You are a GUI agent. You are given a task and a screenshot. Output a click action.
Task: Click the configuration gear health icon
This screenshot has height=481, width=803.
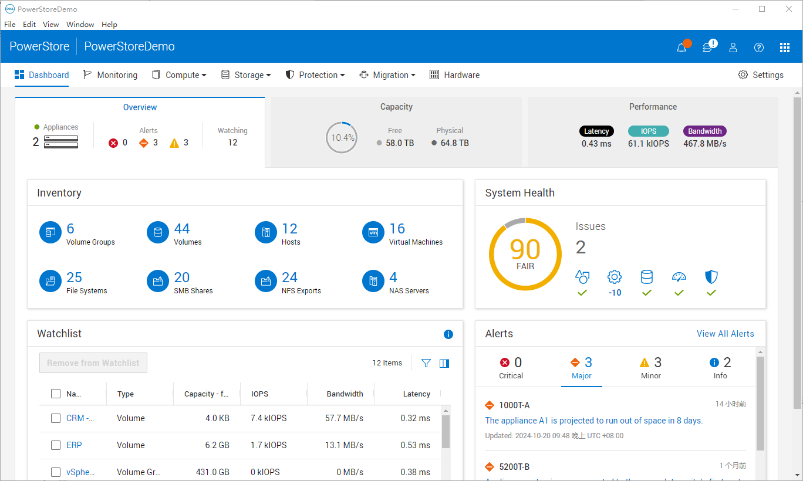(615, 277)
